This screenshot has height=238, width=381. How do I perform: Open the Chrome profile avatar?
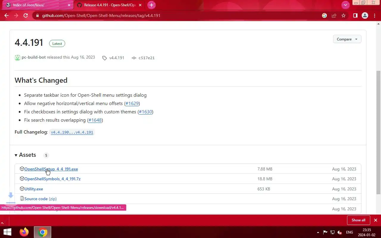click(365, 15)
